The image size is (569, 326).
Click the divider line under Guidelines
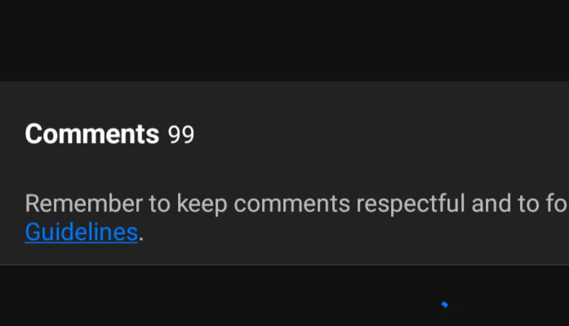(x=284, y=265)
